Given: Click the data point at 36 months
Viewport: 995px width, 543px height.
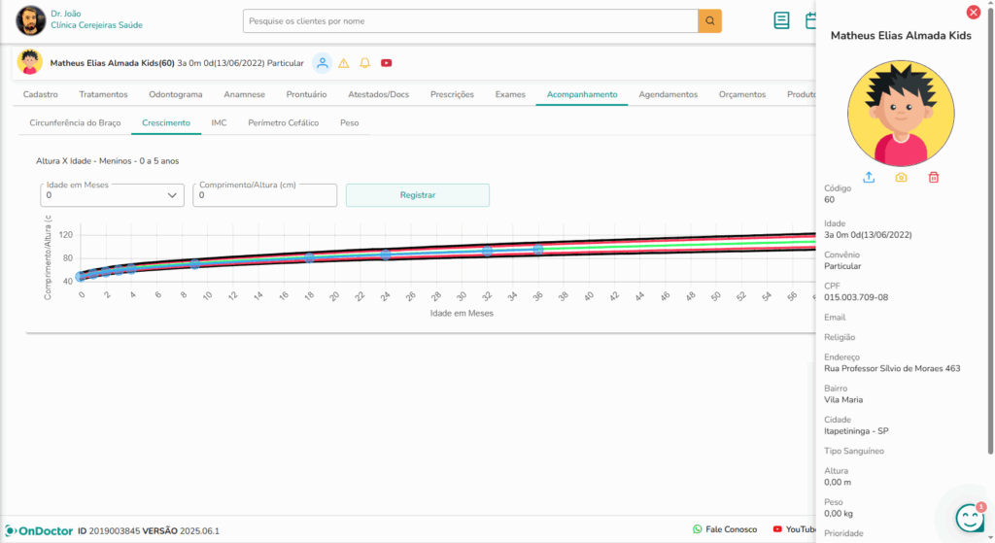Looking at the screenshot, I should [x=537, y=250].
